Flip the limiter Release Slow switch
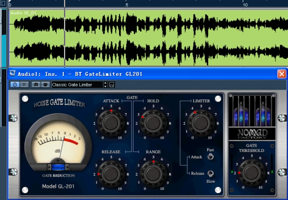This screenshot has height=200, width=288. point(211,174)
